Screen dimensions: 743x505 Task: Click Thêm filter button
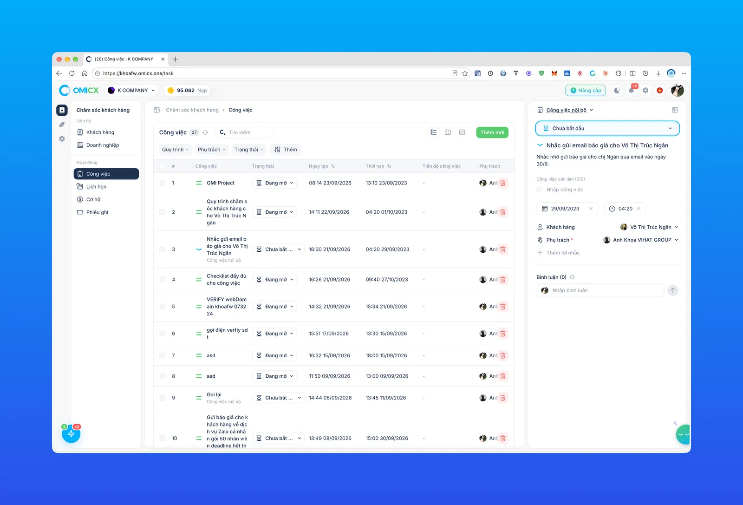click(285, 150)
